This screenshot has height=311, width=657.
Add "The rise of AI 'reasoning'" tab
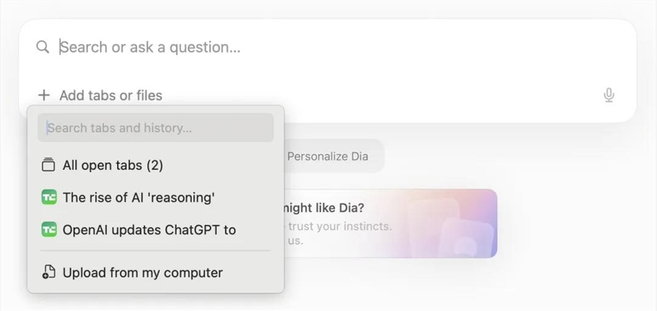point(139,197)
